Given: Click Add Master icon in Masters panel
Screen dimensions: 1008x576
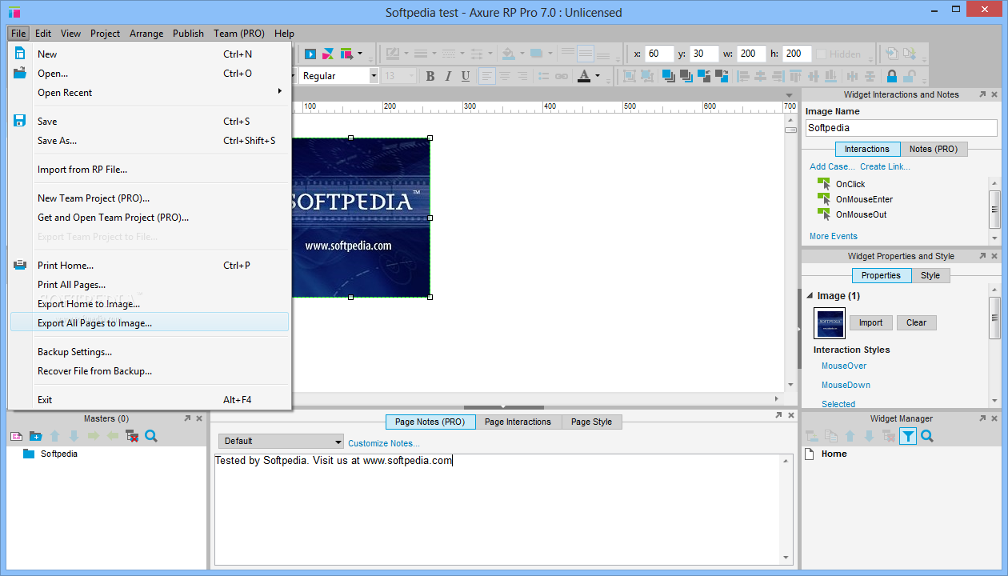Looking at the screenshot, I should [x=16, y=436].
